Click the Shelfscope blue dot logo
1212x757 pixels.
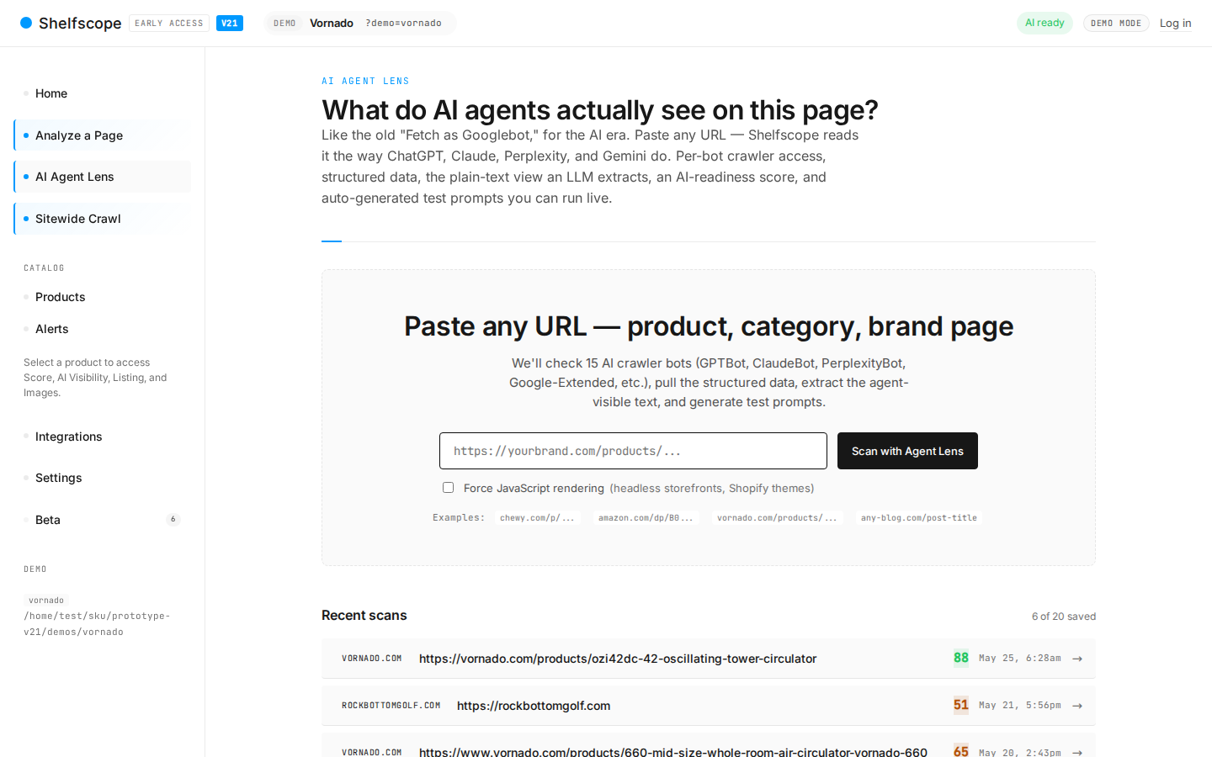point(26,23)
